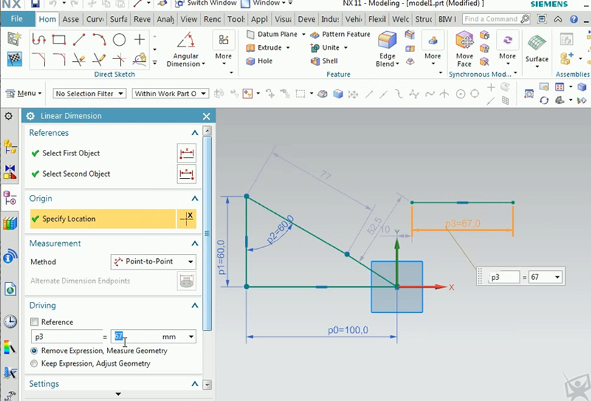Screen dimensions: 591x401
Task: Select Remove Expression, Measure Geometry option
Action: [34, 350]
